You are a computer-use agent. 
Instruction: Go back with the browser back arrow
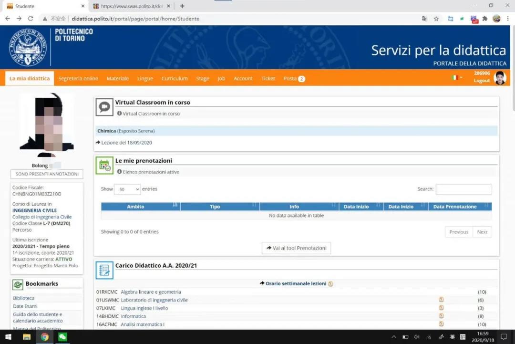pyautogui.click(x=8, y=19)
